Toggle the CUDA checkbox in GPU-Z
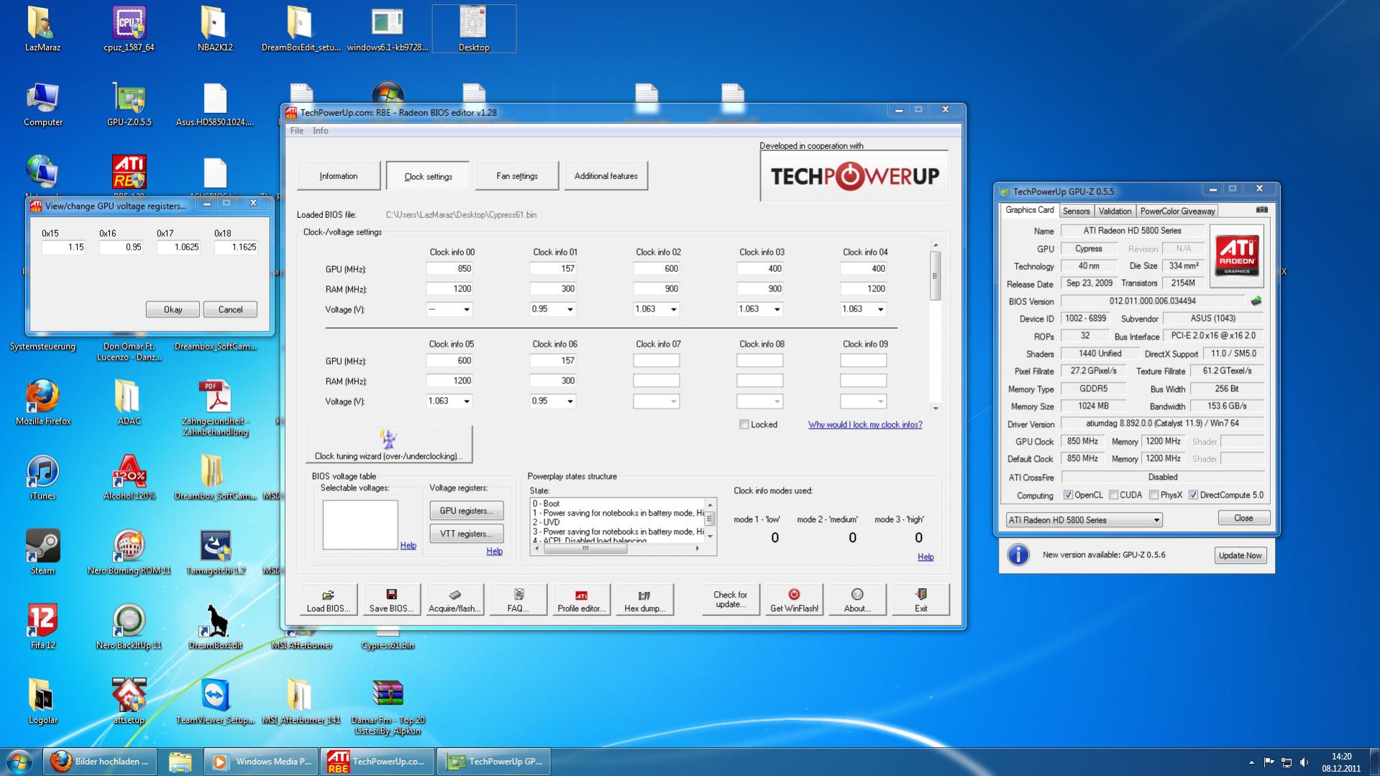This screenshot has width=1380, height=776. [1113, 495]
